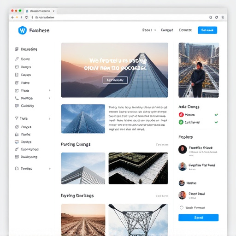Click the funnel filter icon in sidebar
This screenshot has height=236, width=236.
[17, 118]
